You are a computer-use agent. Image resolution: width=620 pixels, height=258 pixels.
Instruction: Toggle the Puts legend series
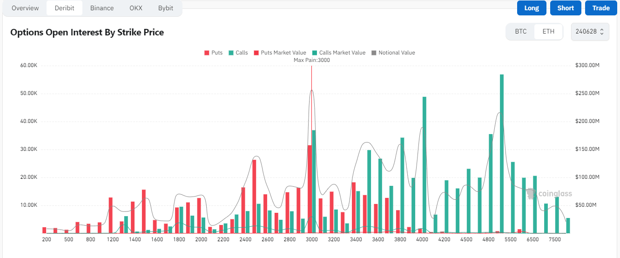213,53
